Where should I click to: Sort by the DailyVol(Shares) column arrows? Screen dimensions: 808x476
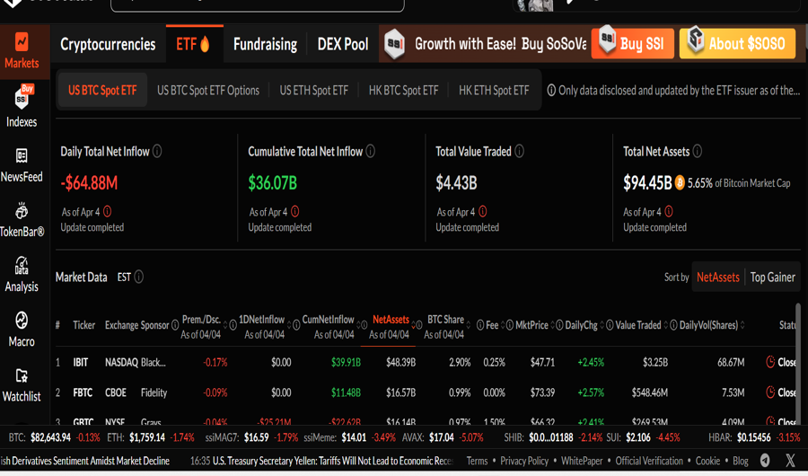click(742, 325)
